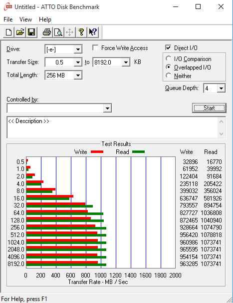Viewport: 233px width, 303px height.
Task: Click the grayed move arrows toolbar icon
Action: tap(70, 32)
